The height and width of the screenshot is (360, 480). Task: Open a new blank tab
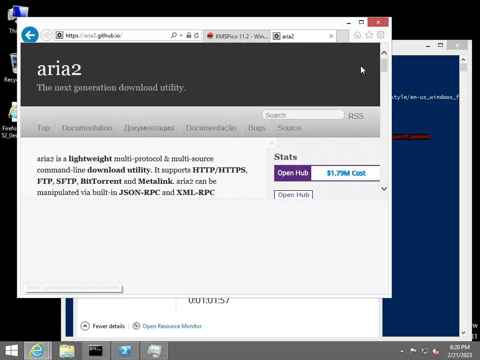pyautogui.click(x=343, y=36)
